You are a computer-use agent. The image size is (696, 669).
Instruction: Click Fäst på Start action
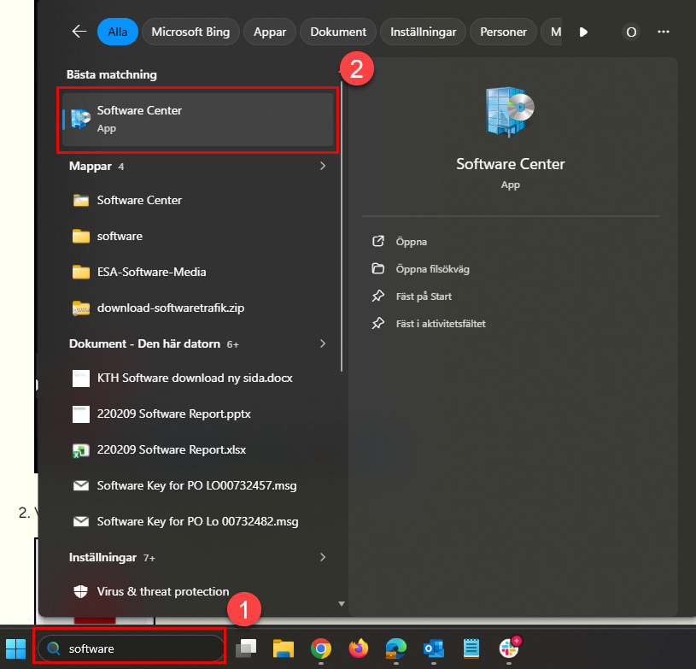coord(424,296)
